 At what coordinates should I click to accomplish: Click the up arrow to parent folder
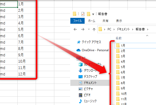94,29
